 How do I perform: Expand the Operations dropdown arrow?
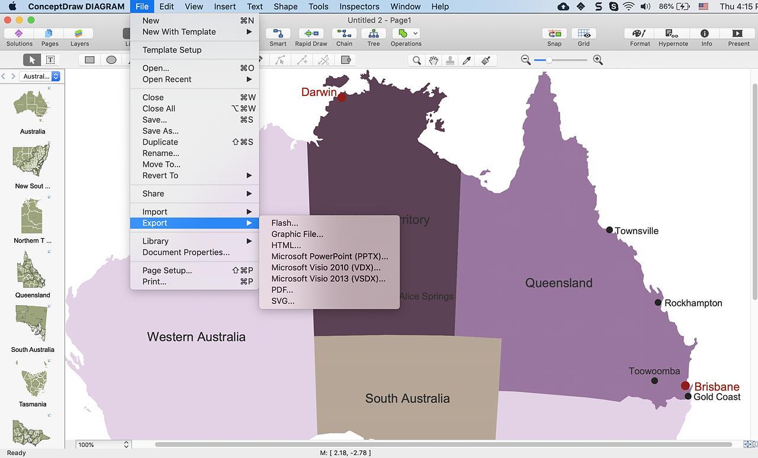coord(416,34)
